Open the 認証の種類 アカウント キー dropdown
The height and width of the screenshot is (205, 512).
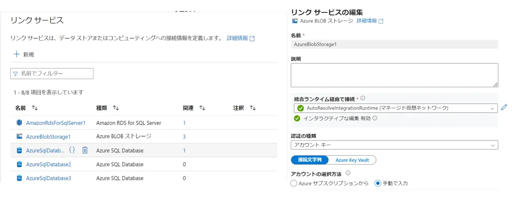coord(394,145)
